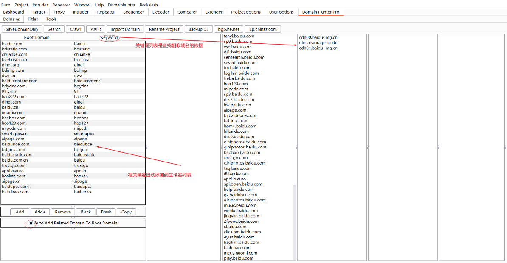
Task: Start the Crawl button
Action: point(75,29)
